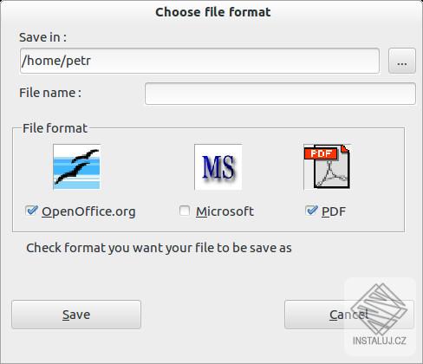The width and height of the screenshot is (423, 364).
Task: Click the "Save in :" label
Action: (42, 37)
